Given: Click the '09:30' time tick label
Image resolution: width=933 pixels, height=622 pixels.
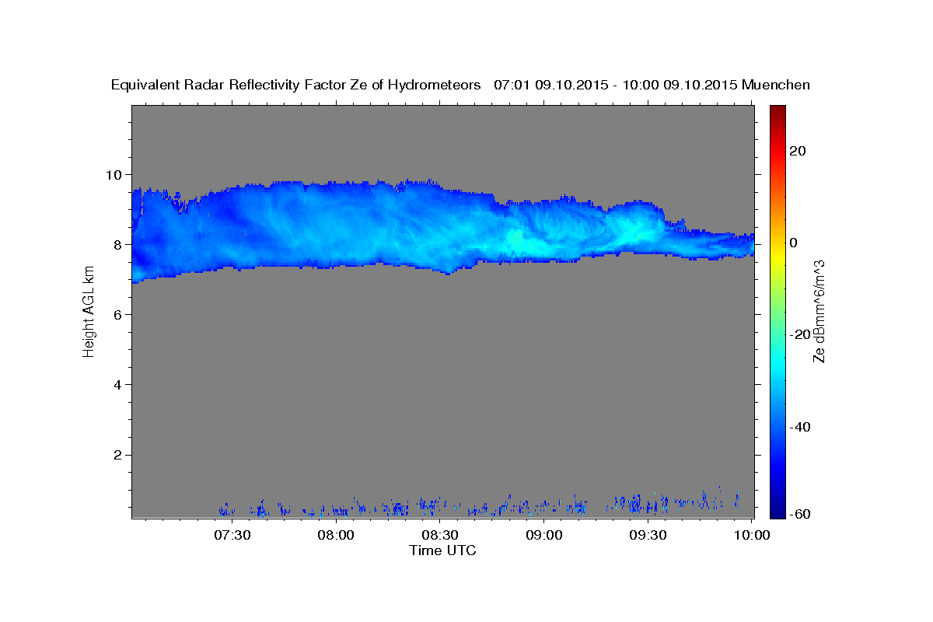Looking at the screenshot, I should [x=648, y=535].
